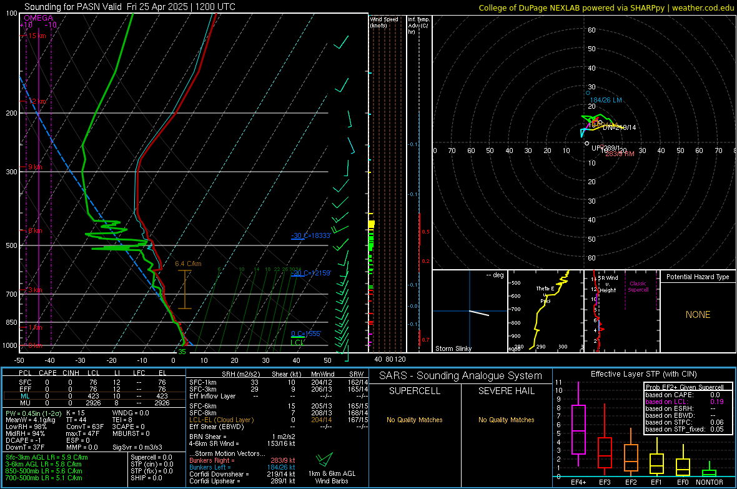Click the Bunkers left-mover circle marker on hodograph
The image size is (737, 489).
point(588,93)
